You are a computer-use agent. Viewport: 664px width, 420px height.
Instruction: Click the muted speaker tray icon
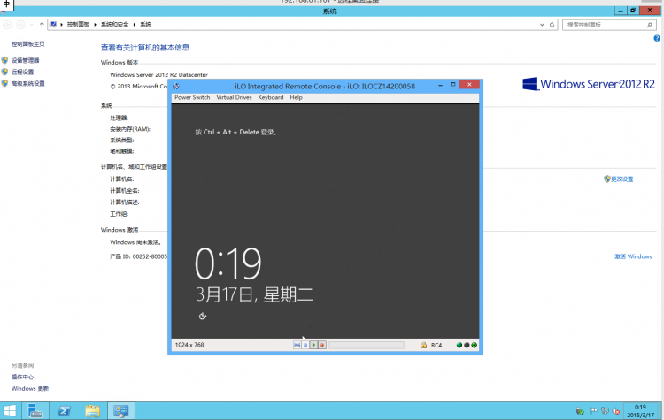click(x=616, y=411)
